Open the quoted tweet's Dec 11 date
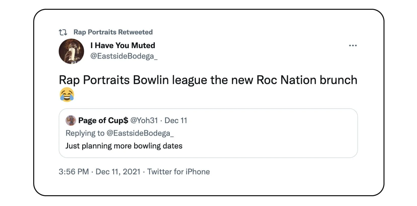This screenshot has width=417, height=206. [x=176, y=121]
